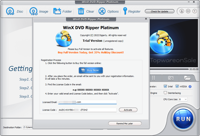
Task: Load an ISO Image file
Action: click(x=33, y=11)
